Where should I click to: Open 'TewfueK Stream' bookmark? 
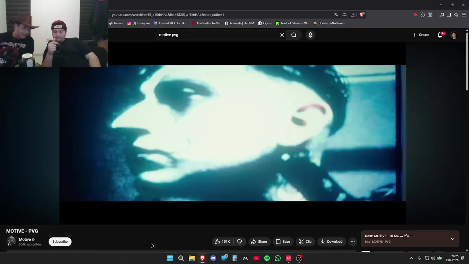[292, 23]
